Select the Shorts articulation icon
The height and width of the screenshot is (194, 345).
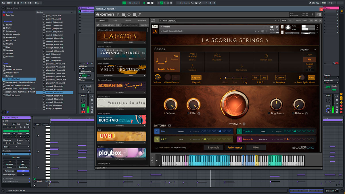(192, 57)
